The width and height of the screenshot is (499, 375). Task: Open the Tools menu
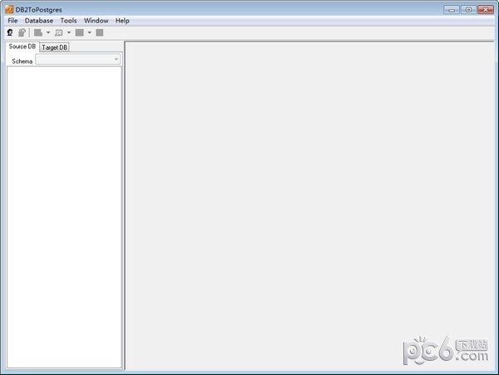68,21
